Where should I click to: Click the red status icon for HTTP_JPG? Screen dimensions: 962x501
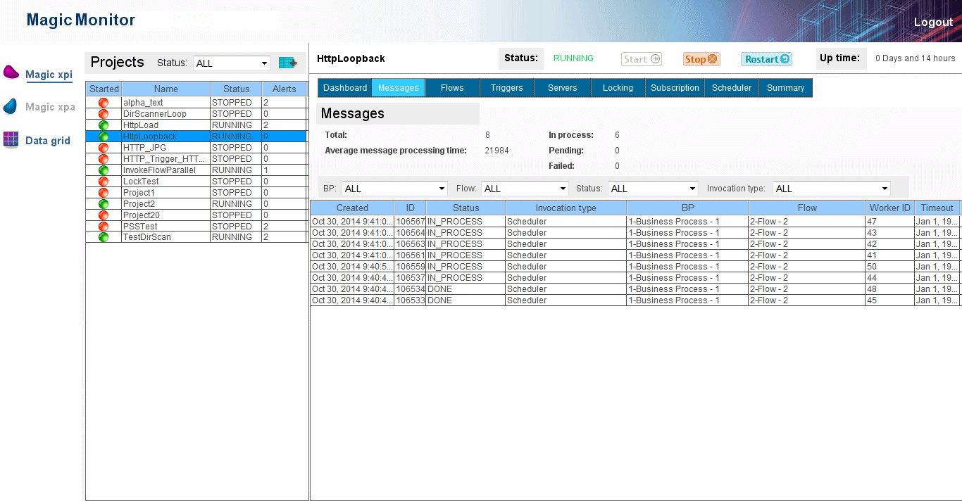(104, 148)
